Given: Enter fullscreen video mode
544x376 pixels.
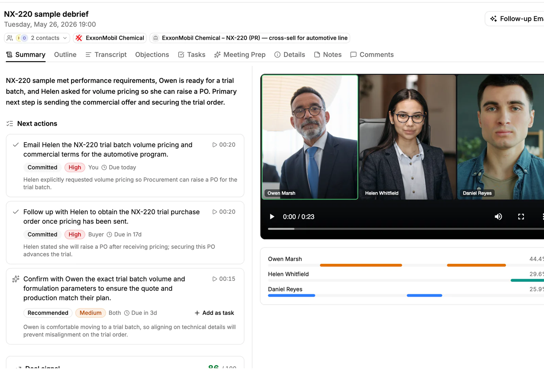Looking at the screenshot, I should tap(521, 217).
